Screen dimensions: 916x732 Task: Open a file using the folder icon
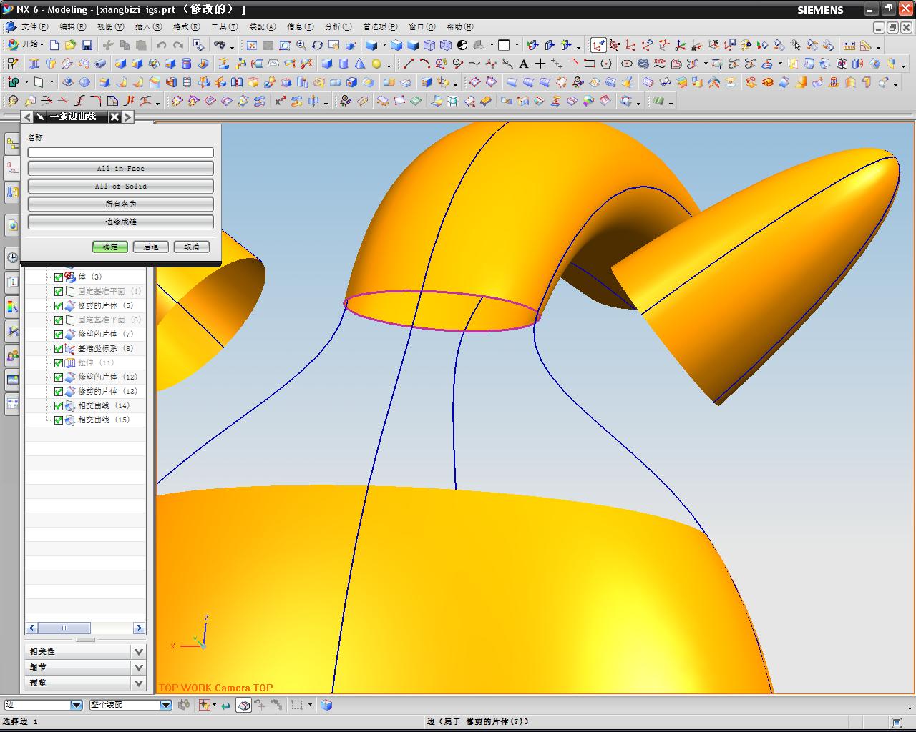[x=70, y=45]
